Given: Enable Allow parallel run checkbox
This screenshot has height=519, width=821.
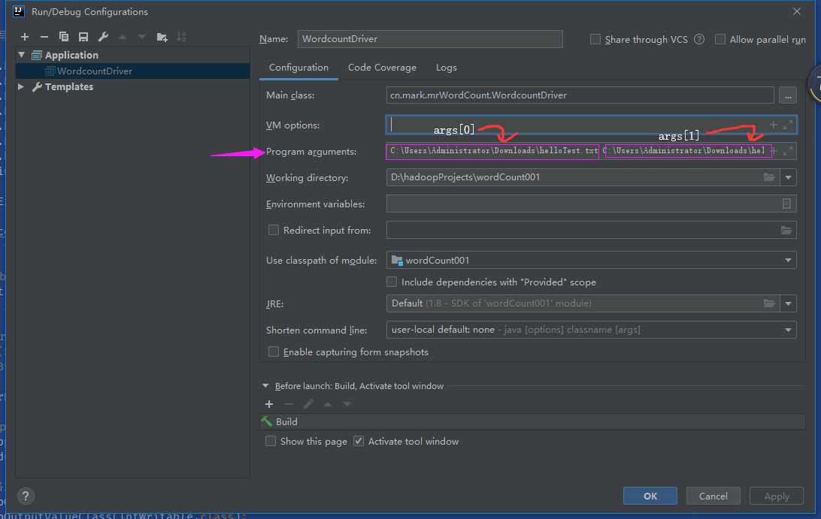Looking at the screenshot, I should click(720, 39).
